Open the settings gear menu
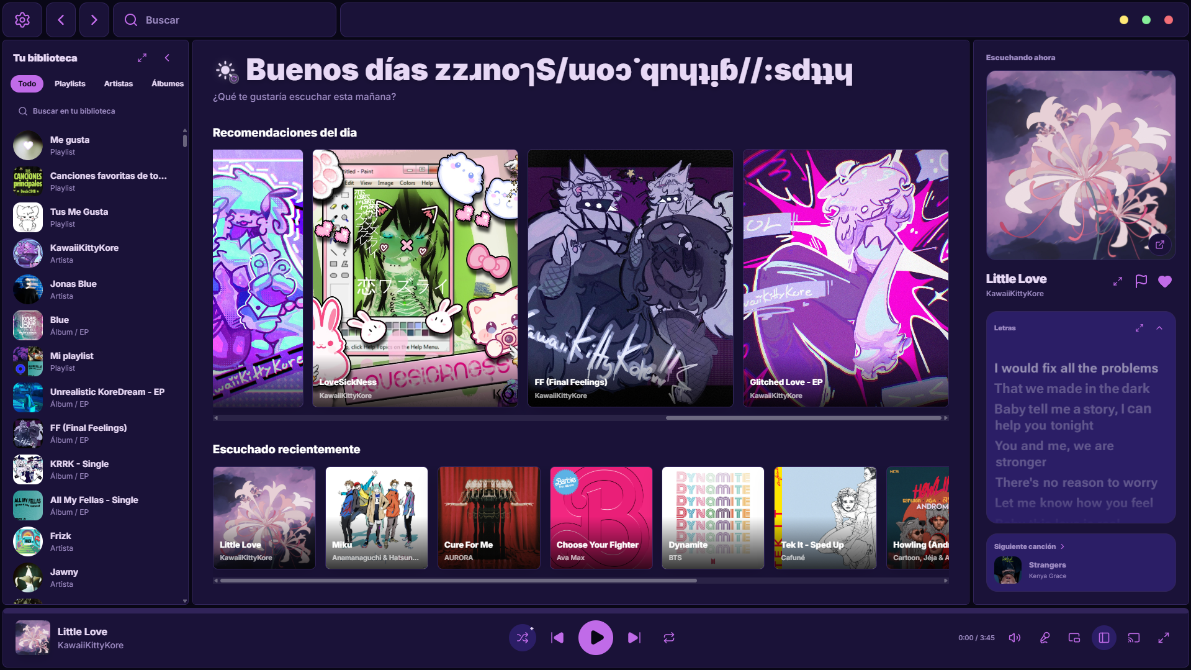The height and width of the screenshot is (670, 1191). coord(22,20)
